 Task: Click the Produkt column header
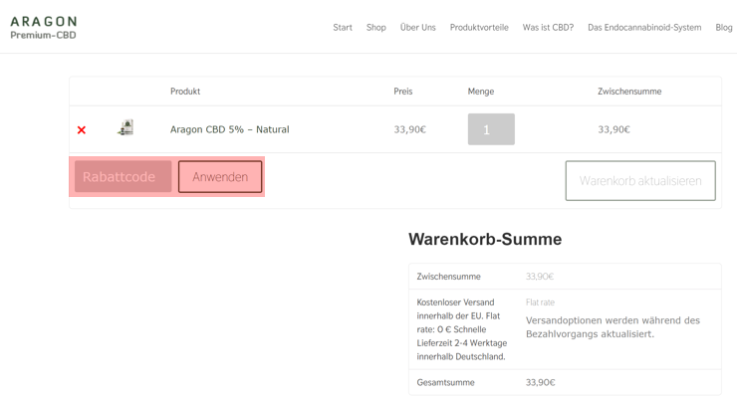click(185, 92)
